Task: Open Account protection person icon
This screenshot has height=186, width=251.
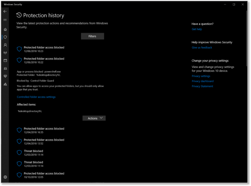Action: tap(5, 45)
